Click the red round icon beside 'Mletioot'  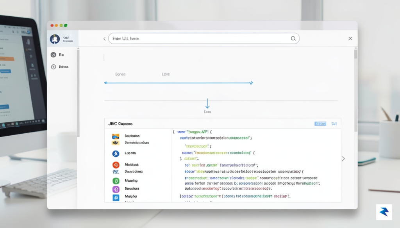[116, 165]
